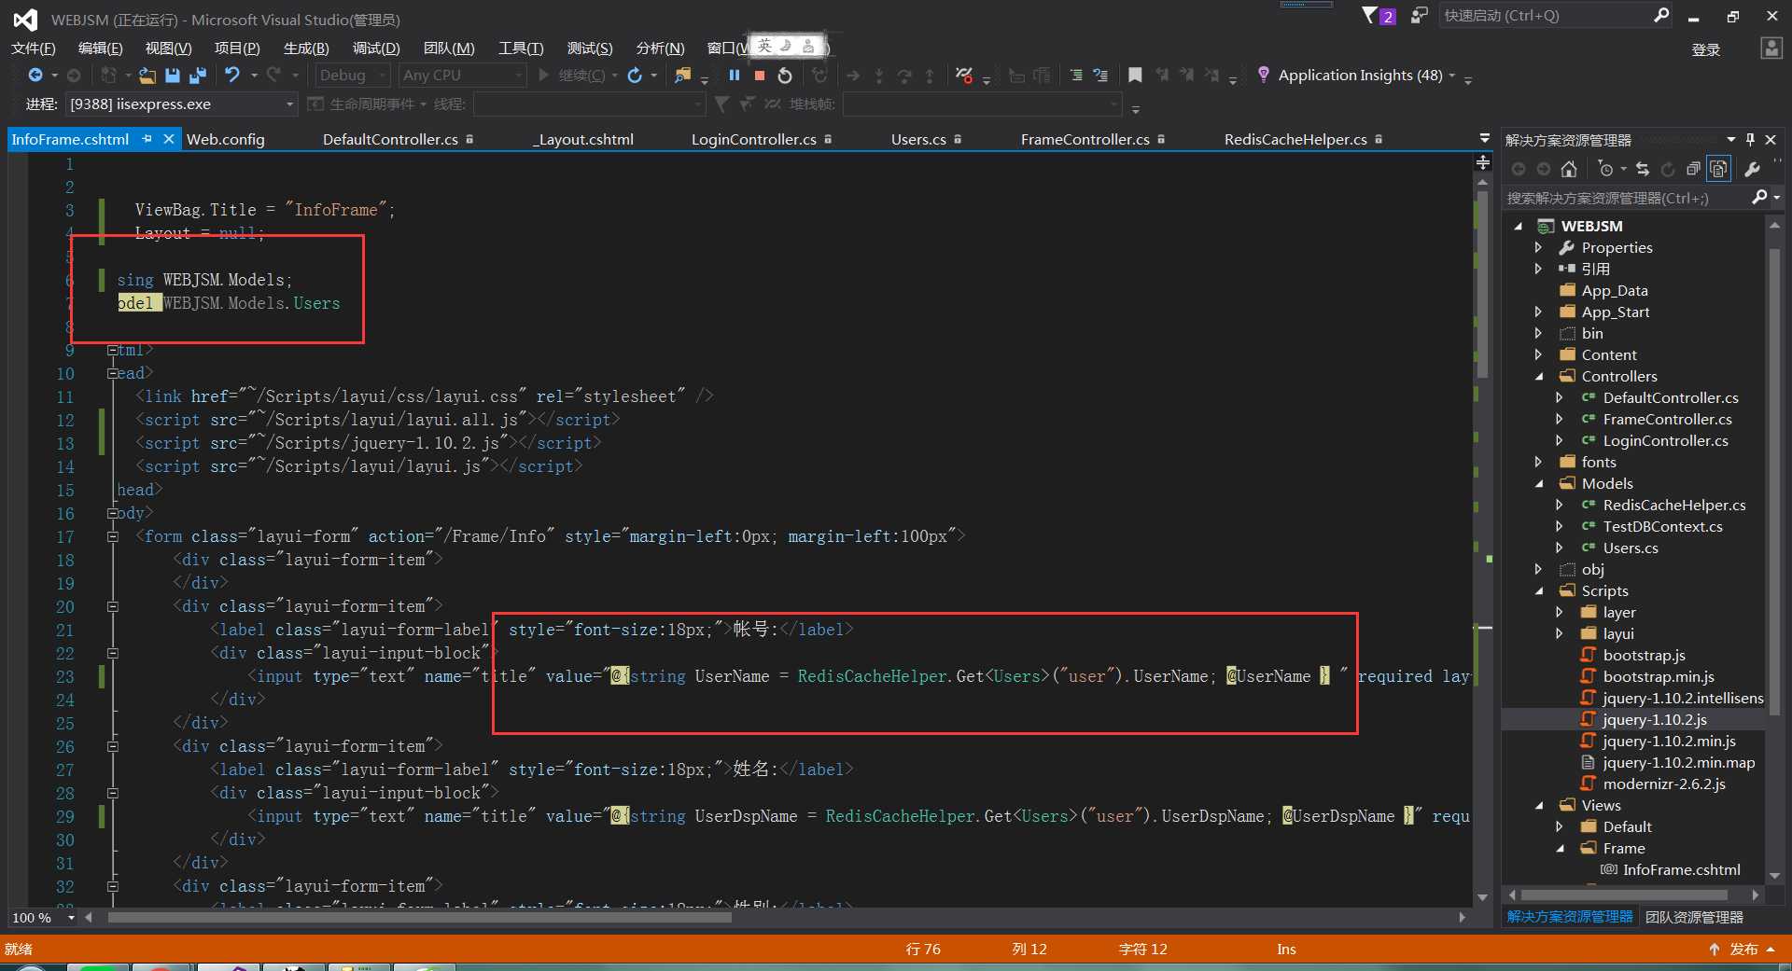Click the Save All icon

pyautogui.click(x=198, y=76)
